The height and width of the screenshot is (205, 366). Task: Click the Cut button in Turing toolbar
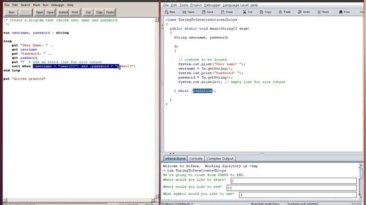[88, 13]
